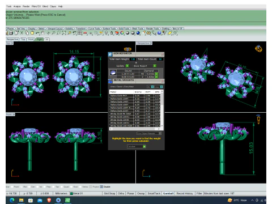Click the Print icon in the toolbar
Image resolution: width=272 pixels, height=204 pixels.
pos(11,33)
